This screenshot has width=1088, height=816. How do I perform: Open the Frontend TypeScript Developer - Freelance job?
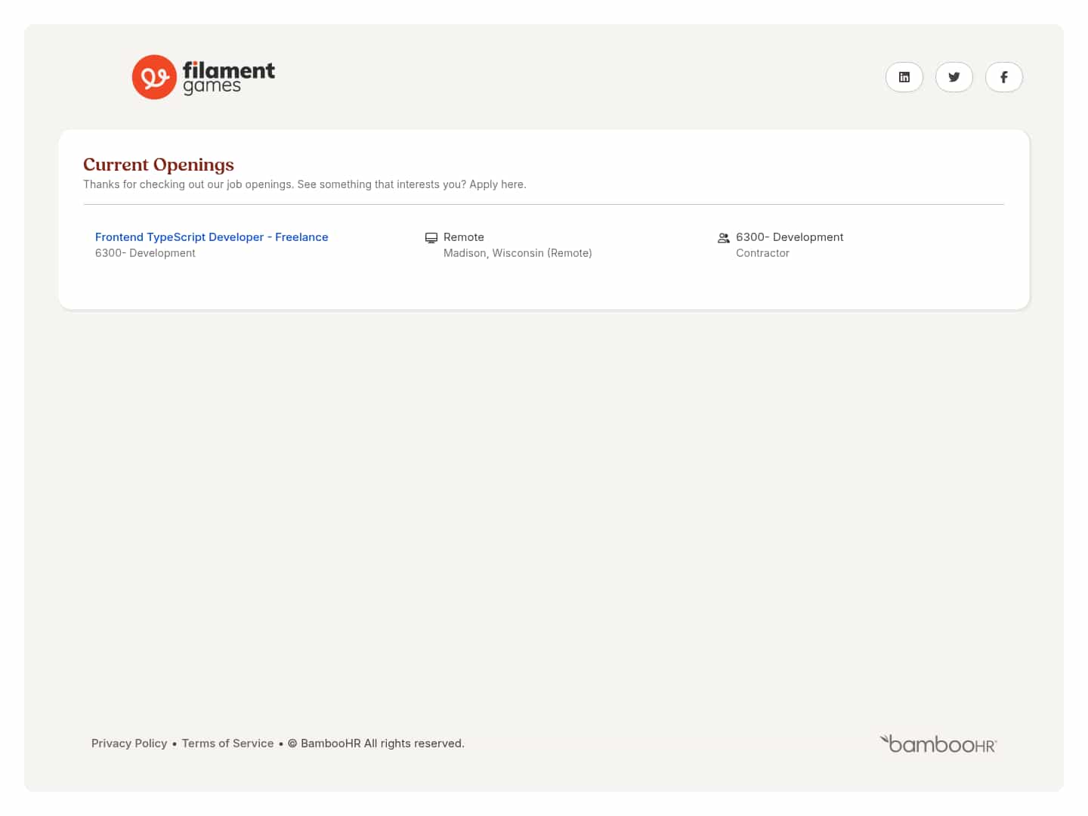pyautogui.click(x=212, y=237)
